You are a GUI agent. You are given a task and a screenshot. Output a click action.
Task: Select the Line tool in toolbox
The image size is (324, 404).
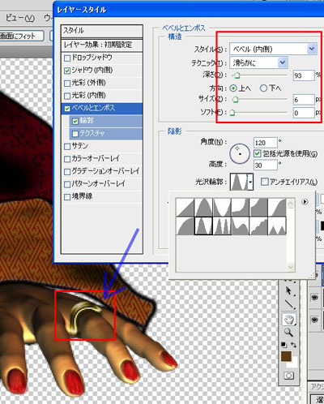click(288, 304)
